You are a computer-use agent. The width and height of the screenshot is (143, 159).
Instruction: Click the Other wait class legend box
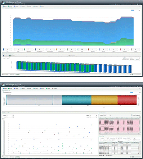(18, 50)
